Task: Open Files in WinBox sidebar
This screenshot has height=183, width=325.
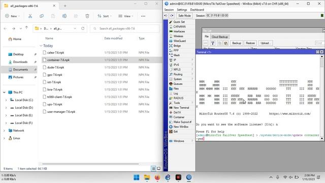Action: click(176, 88)
